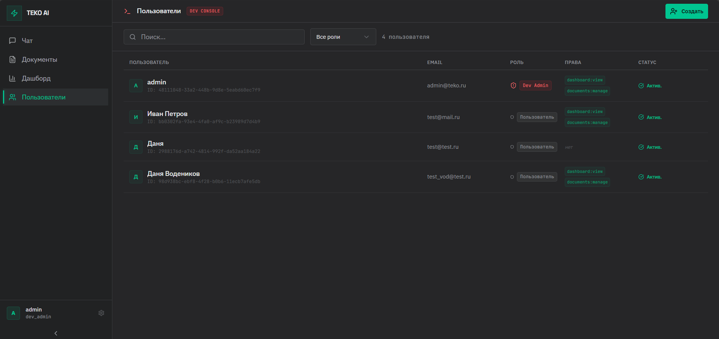Click dashboard:view tag for Иван Петров
The height and width of the screenshot is (339, 719).
pyautogui.click(x=585, y=111)
